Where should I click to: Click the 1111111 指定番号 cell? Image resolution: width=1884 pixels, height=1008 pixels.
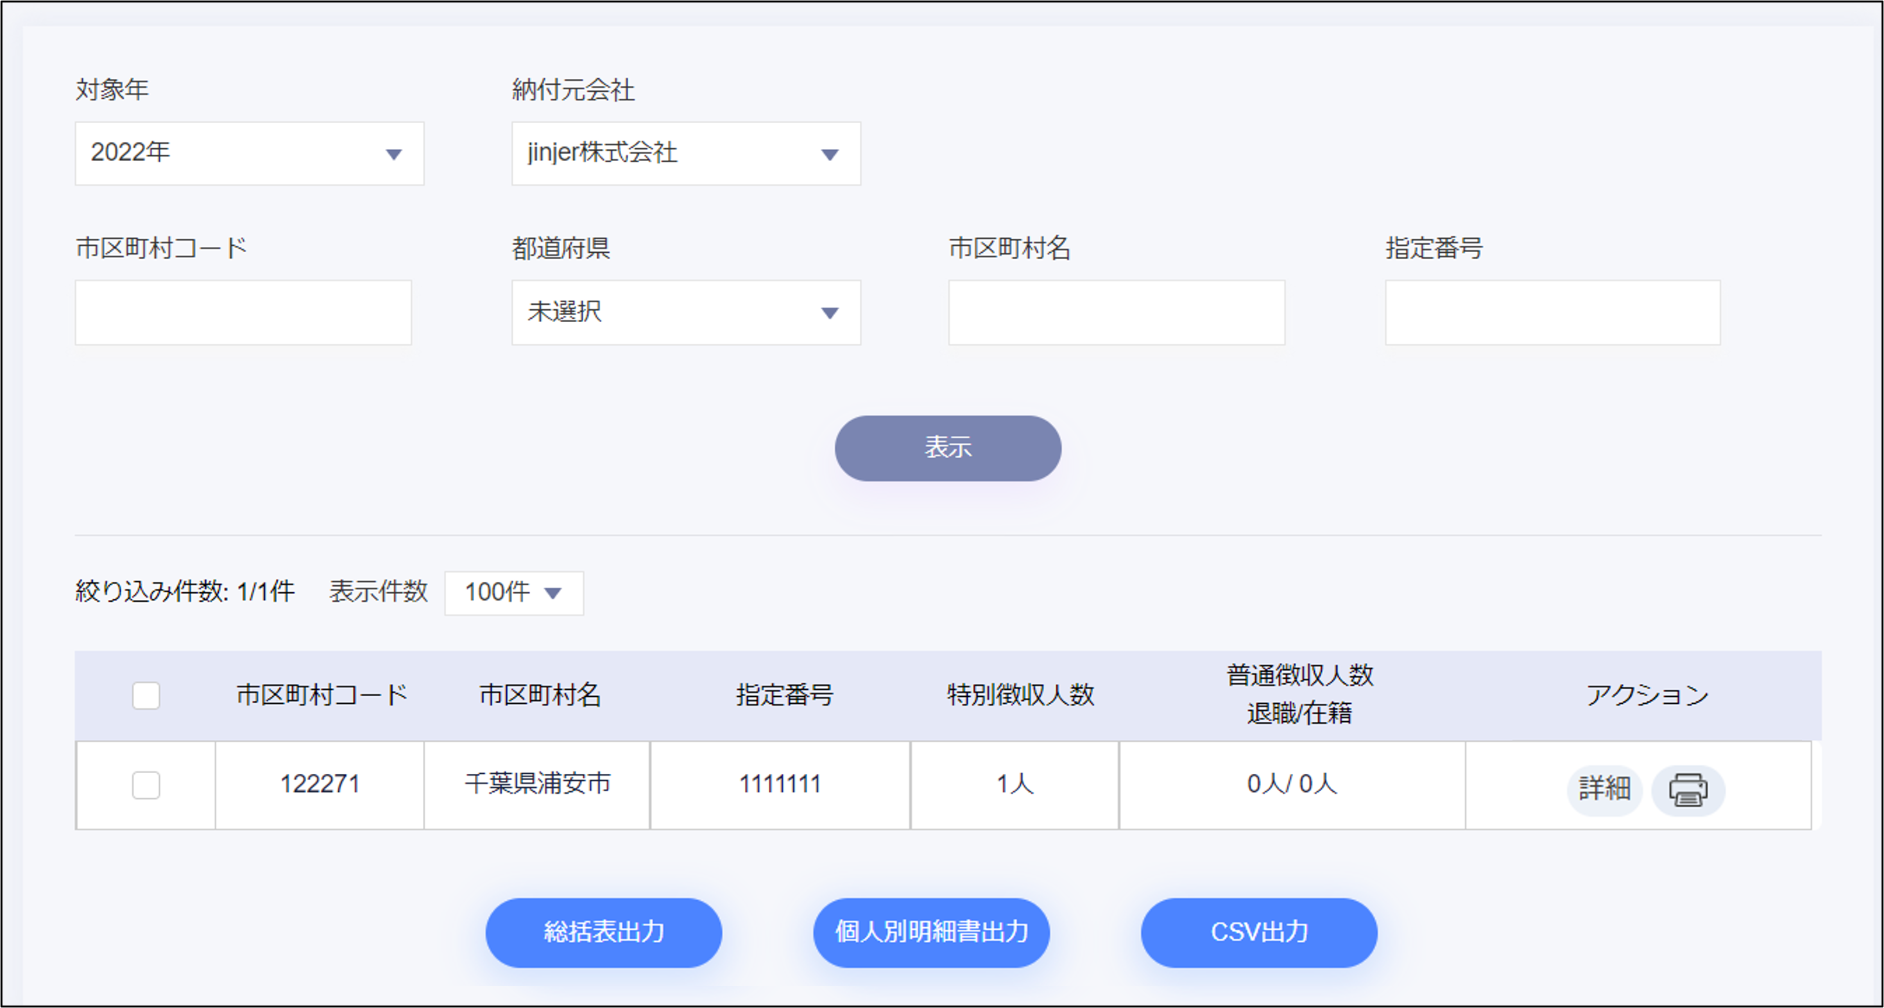(780, 784)
